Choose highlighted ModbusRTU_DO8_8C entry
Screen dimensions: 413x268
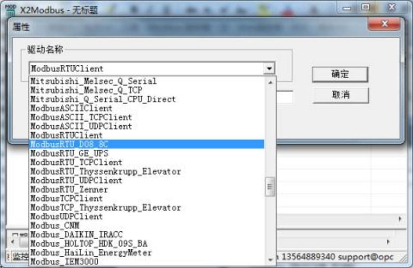[147, 144]
